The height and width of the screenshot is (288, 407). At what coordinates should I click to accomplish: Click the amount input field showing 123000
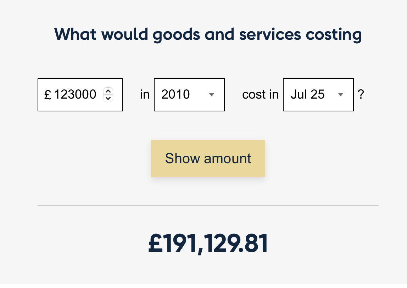tap(75, 95)
